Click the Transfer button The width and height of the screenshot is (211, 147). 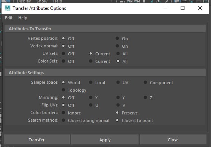[37, 139]
